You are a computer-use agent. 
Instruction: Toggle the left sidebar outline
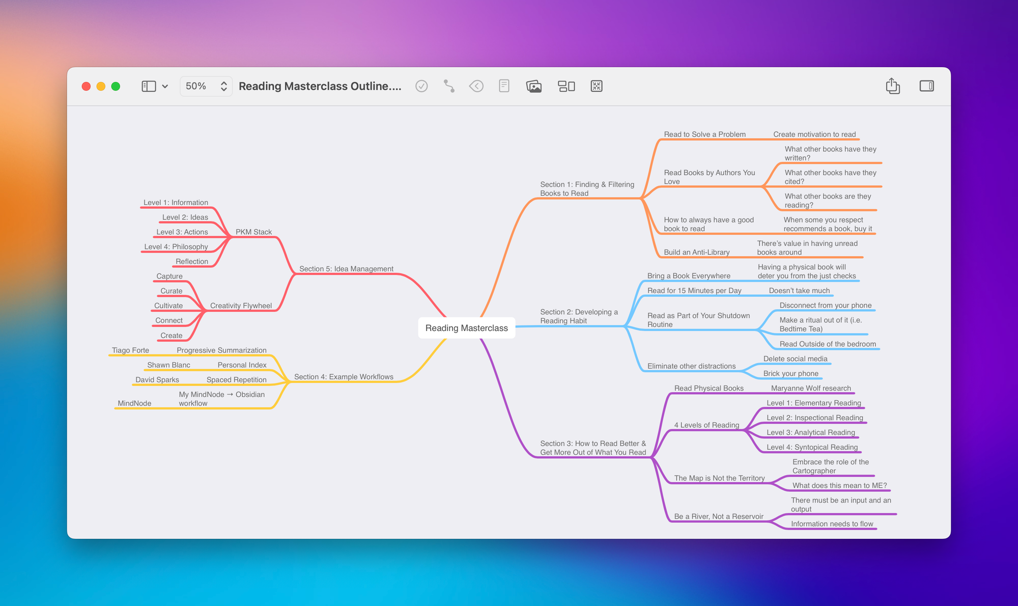pyautogui.click(x=149, y=86)
